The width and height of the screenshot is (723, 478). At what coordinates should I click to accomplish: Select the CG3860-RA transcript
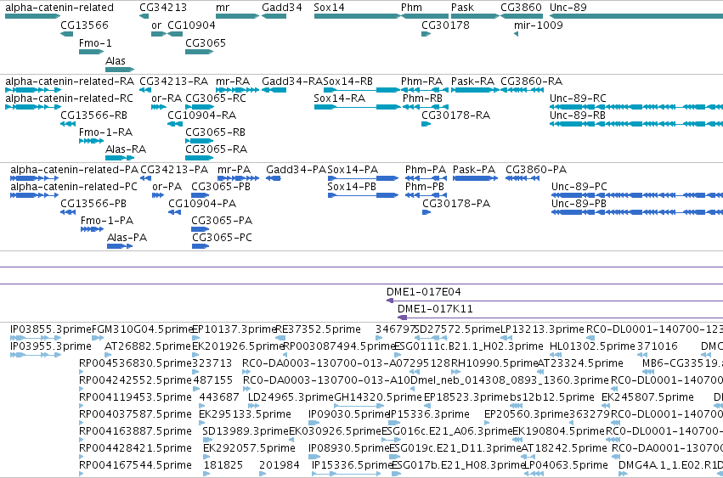pos(522,90)
